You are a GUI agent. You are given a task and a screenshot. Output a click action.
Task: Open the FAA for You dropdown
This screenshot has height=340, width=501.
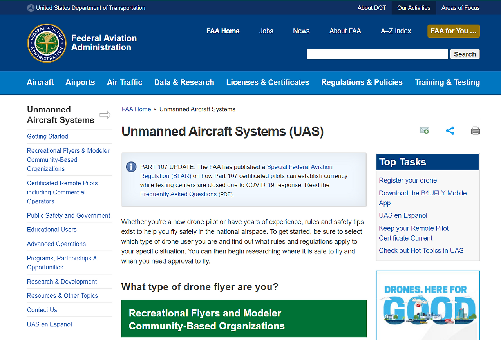[x=454, y=31]
